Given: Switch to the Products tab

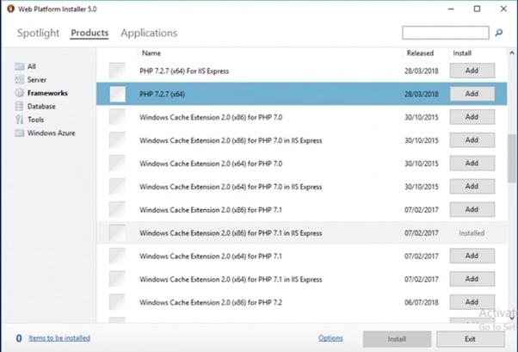Looking at the screenshot, I should (x=89, y=34).
